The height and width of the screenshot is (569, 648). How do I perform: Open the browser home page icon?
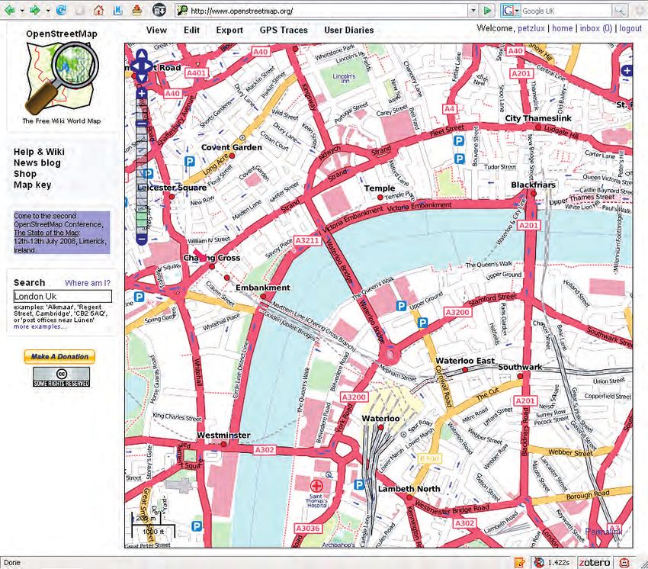click(98, 10)
